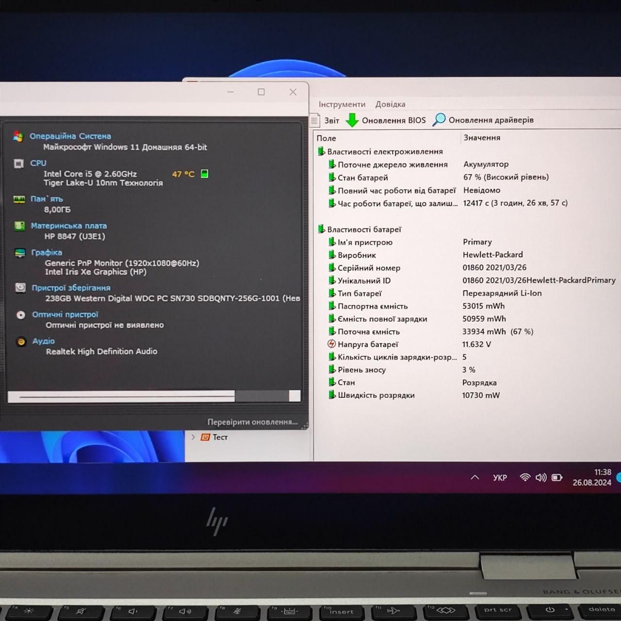Screen dimensions: 621x621
Task: Select the Акумулятор power source value
Action: point(486,164)
